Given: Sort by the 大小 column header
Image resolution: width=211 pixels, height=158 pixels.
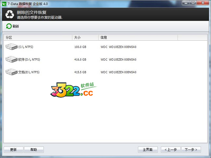Looking at the screenshot, I should click(x=85, y=37).
